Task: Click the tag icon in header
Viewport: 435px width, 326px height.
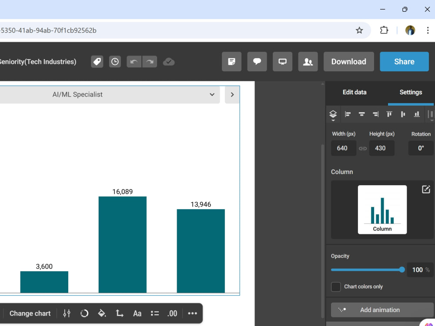Action: pos(97,62)
